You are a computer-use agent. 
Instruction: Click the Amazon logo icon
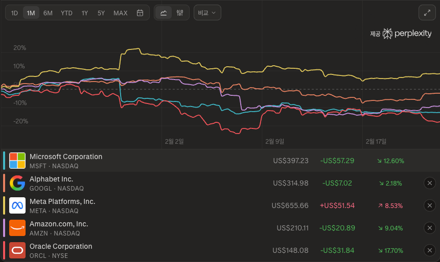coord(17,228)
